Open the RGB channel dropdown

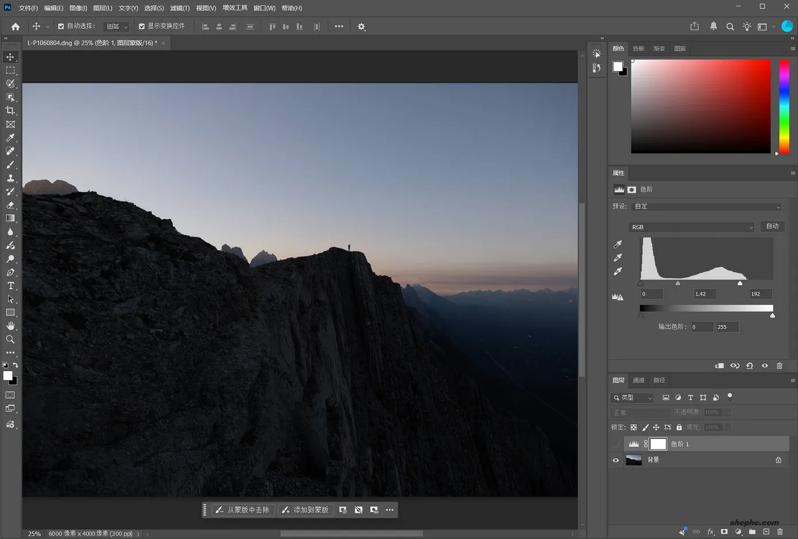(691, 227)
